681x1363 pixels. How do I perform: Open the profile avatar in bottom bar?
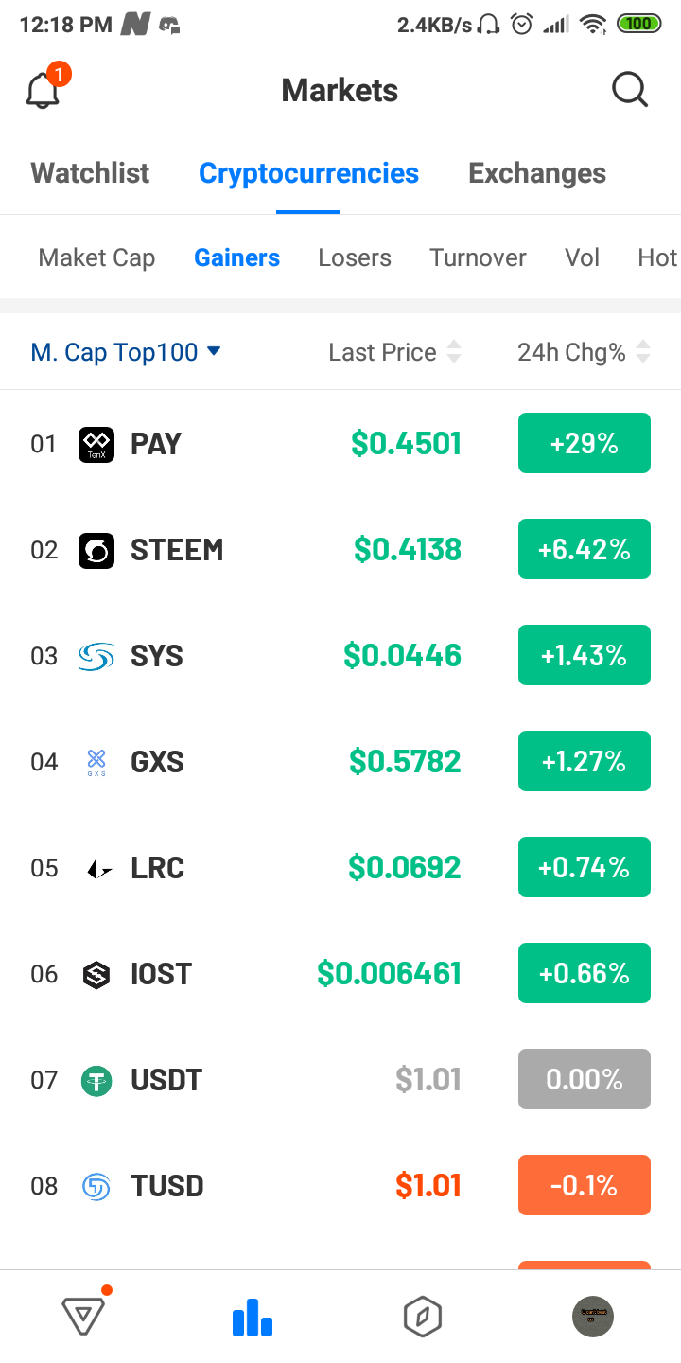tap(593, 1316)
